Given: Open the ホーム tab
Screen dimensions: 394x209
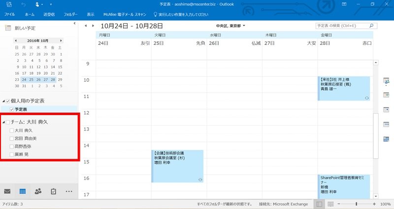Looking at the screenshot, I should (x=30, y=14).
